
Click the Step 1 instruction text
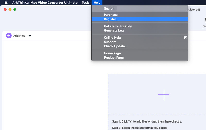147,121
